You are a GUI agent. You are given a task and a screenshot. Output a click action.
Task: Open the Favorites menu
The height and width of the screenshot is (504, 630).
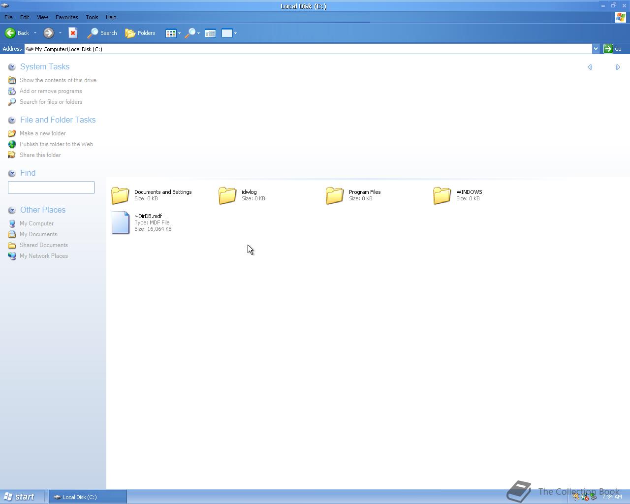tap(66, 17)
